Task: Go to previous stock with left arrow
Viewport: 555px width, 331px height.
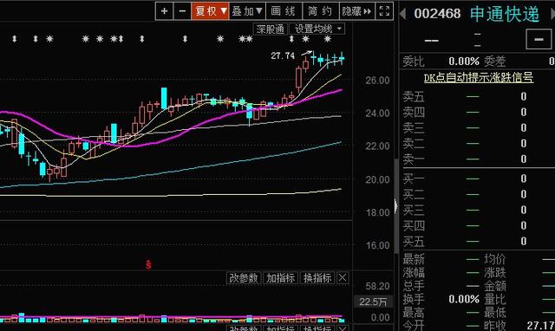Action: (x=402, y=14)
